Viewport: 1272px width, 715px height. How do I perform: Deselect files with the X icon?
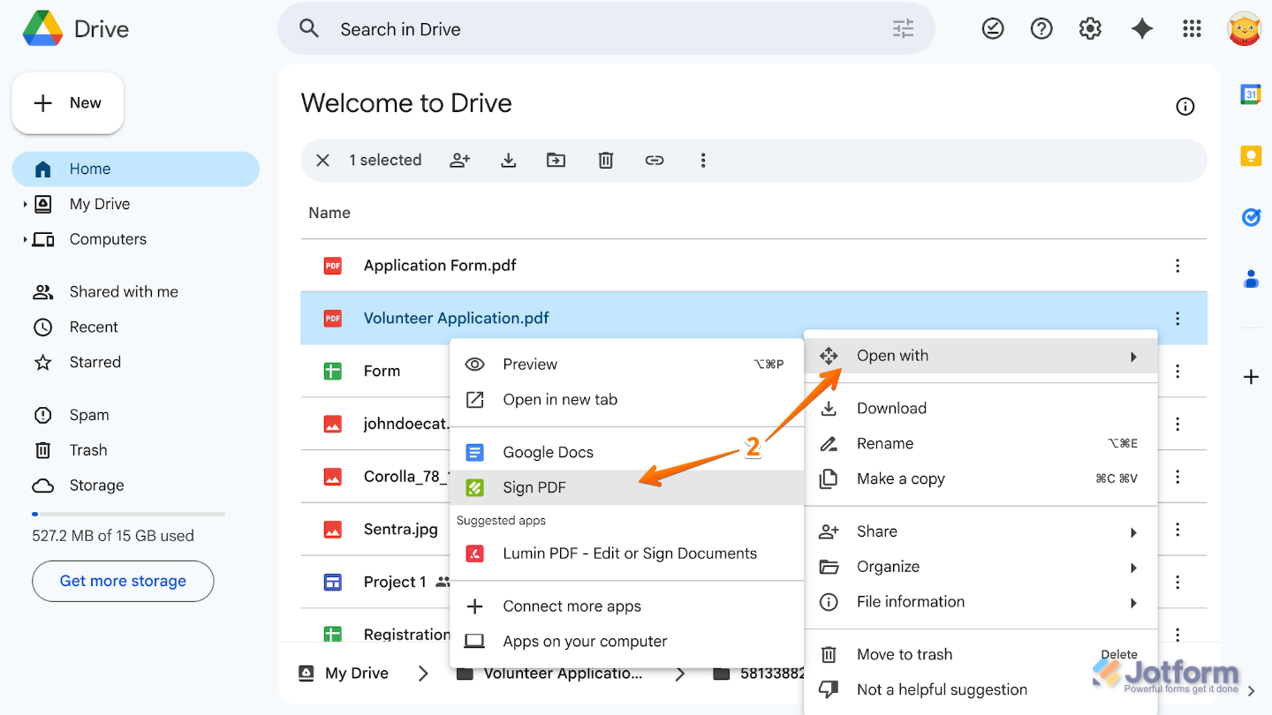tap(322, 160)
